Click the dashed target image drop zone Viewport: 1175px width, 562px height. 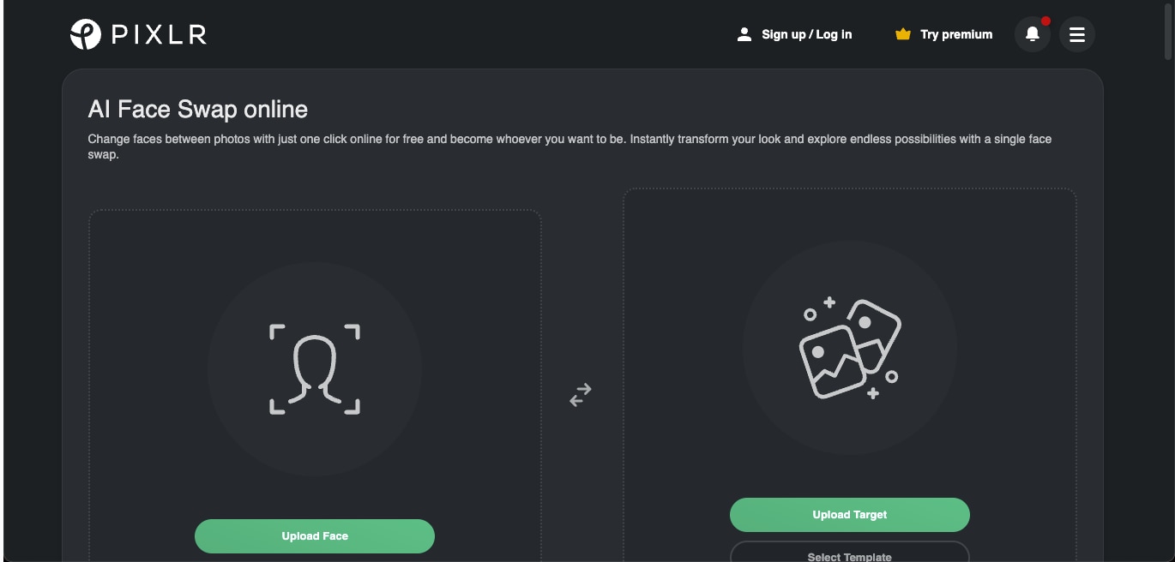pos(850,375)
